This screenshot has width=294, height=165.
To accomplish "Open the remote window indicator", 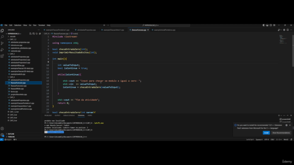I will coord(1,139).
